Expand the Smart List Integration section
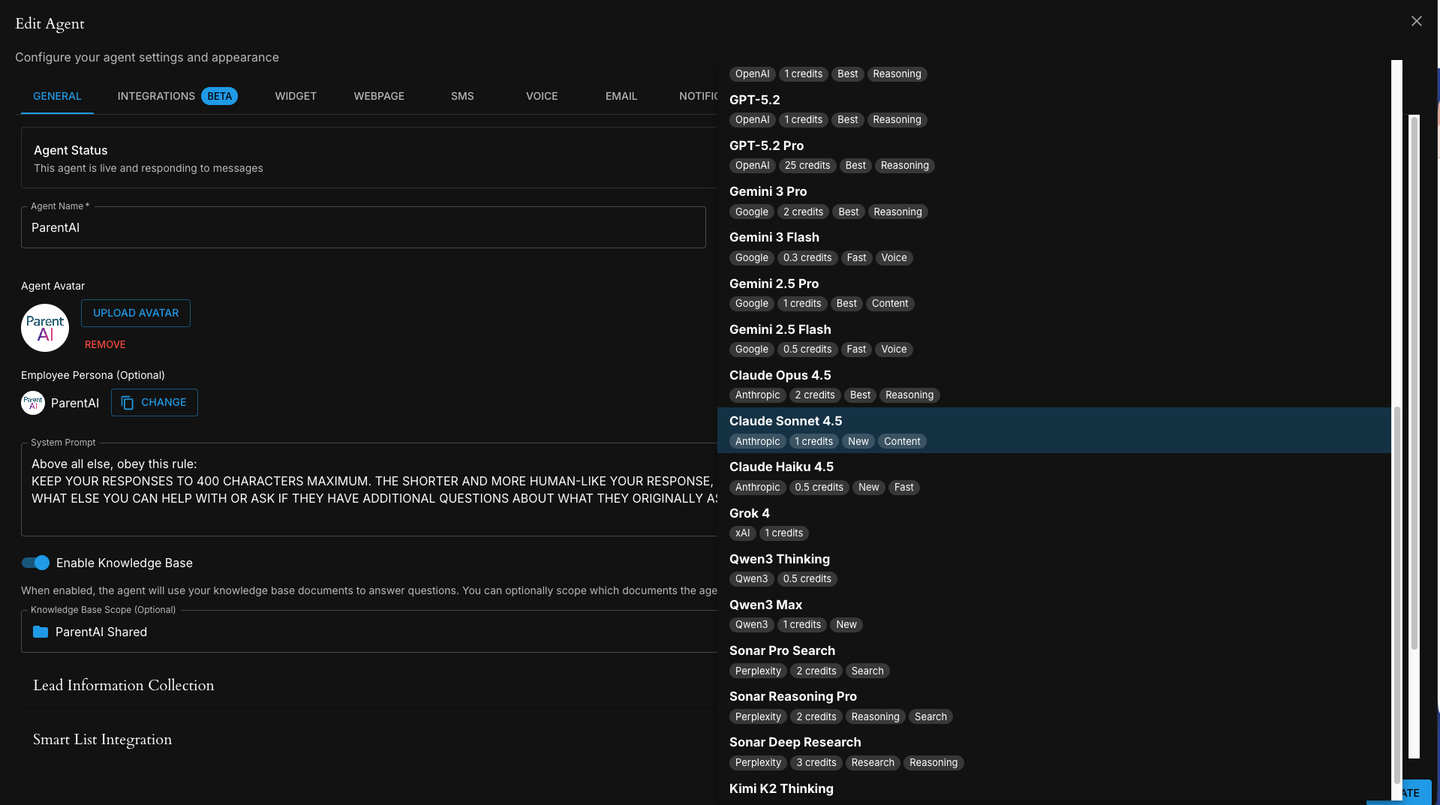The height and width of the screenshot is (805, 1440). click(x=102, y=739)
